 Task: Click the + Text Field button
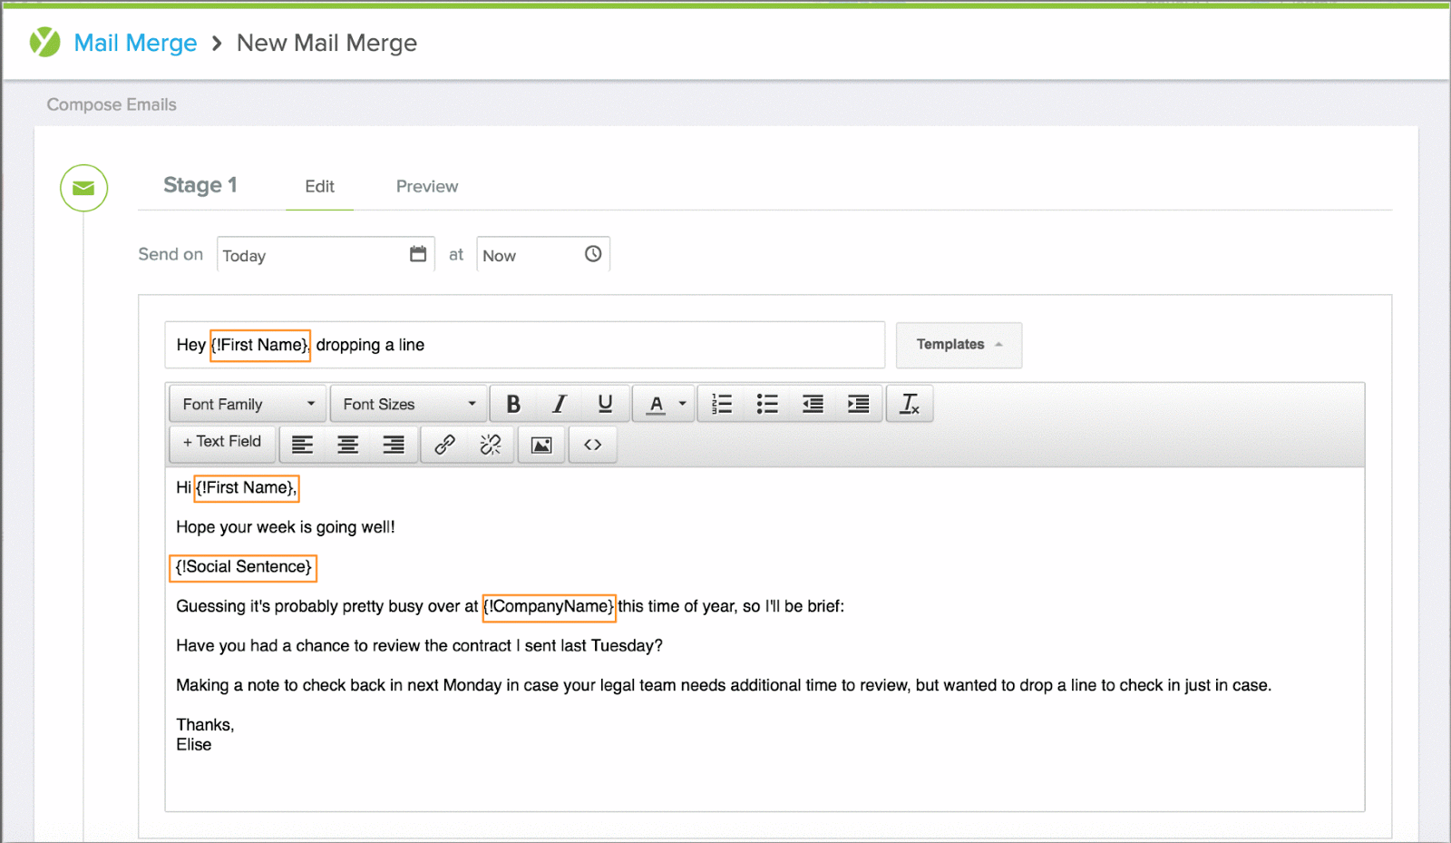(x=221, y=444)
